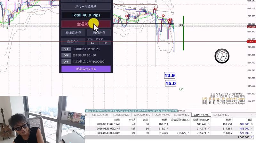Collapse panel with 簡易表示にする button

click(86, 69)
